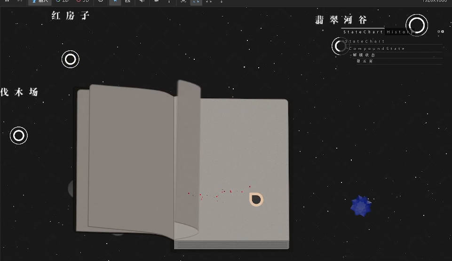The image size is (452, 261).
Task: Click the droplet-shaped icon on the book page
Action: (x=256, y=199)
